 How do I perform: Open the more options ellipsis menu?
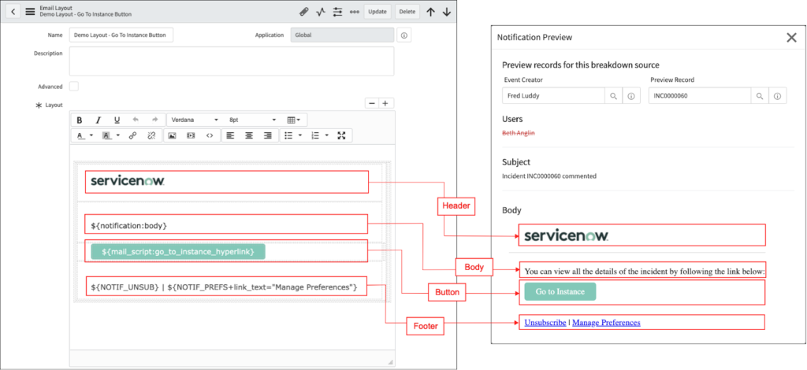click(355, 12)
